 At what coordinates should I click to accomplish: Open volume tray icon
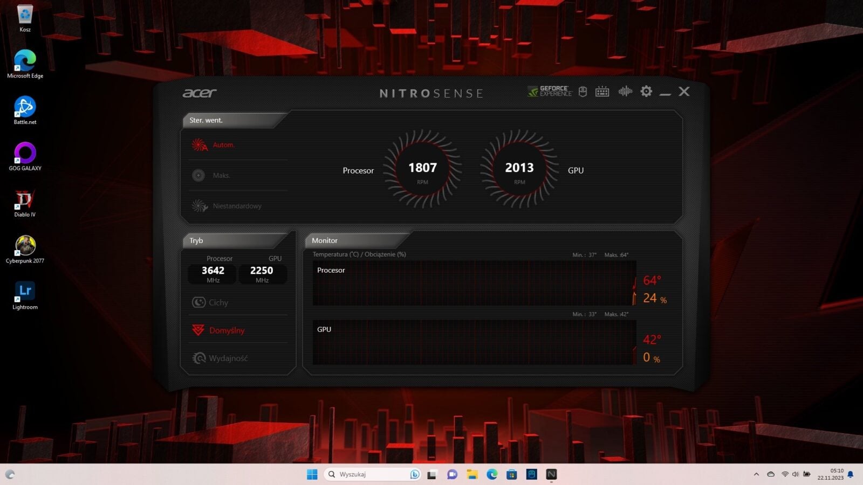(795, 474)
